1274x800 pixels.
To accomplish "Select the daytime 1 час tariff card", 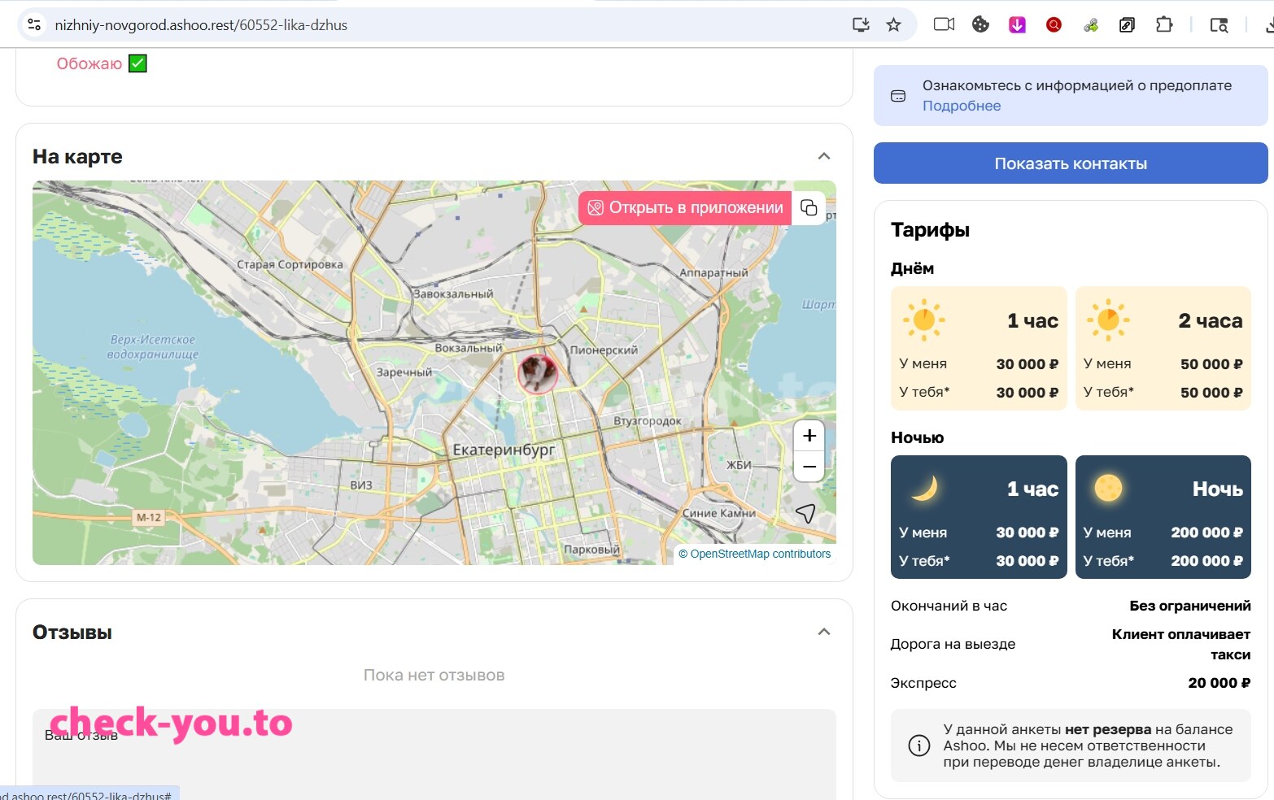I will tap(979, 348).
